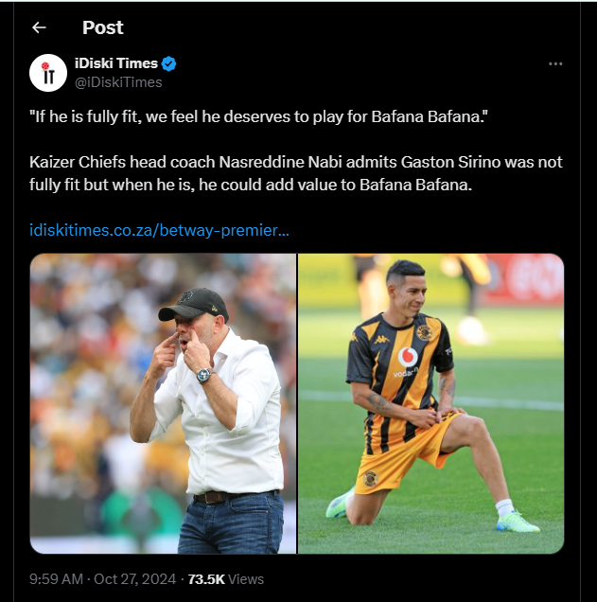This screenshot has width=597, height=602.
Task: Click the coach's black cap
Action: click(x=195, y=305)
